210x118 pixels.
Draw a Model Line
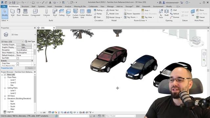[112, 14]
